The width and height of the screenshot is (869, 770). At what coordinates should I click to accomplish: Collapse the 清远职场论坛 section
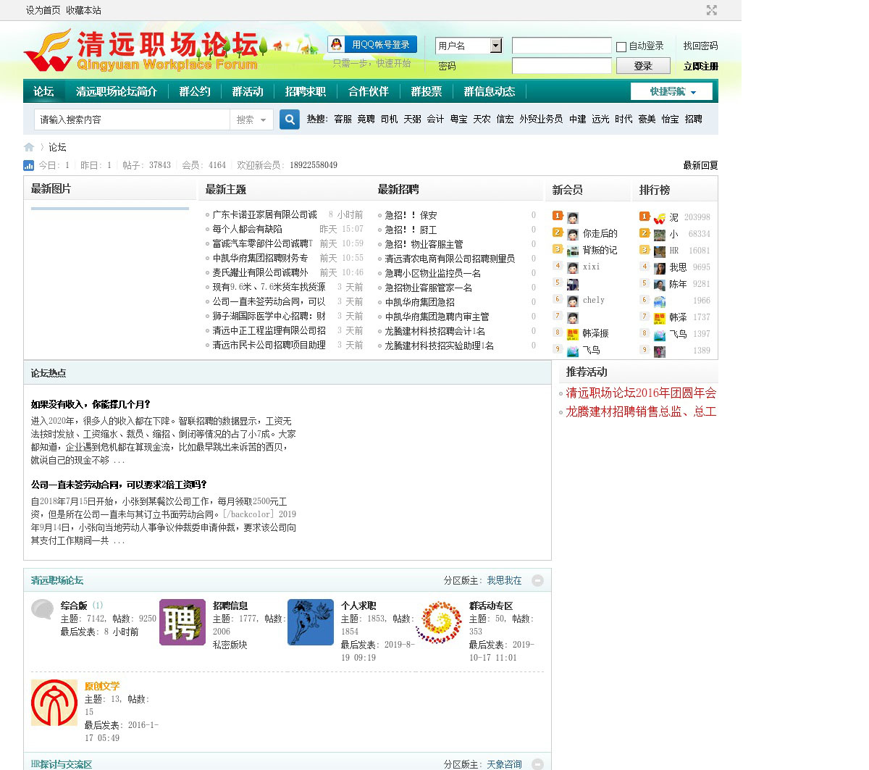(537, 580)
